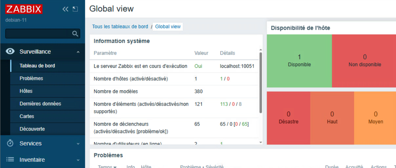
Task: Click the Global view breadcrumb link
Action: pos(168,27)
